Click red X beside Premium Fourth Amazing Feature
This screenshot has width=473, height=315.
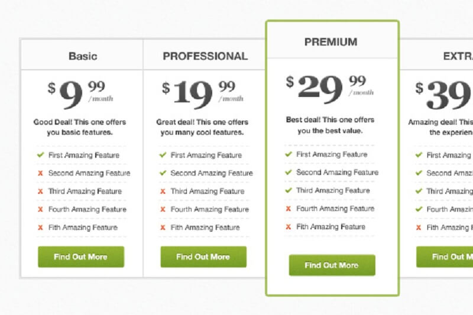click(288, 209)
